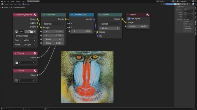The height and width of the screenshot is (110, 197).
Task: Open Nearest filter dropdown in Map UV node
Action: (110, 24)
